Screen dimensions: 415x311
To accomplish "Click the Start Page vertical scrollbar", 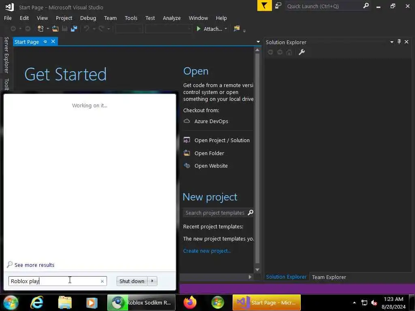I will [x=257, y=159].
